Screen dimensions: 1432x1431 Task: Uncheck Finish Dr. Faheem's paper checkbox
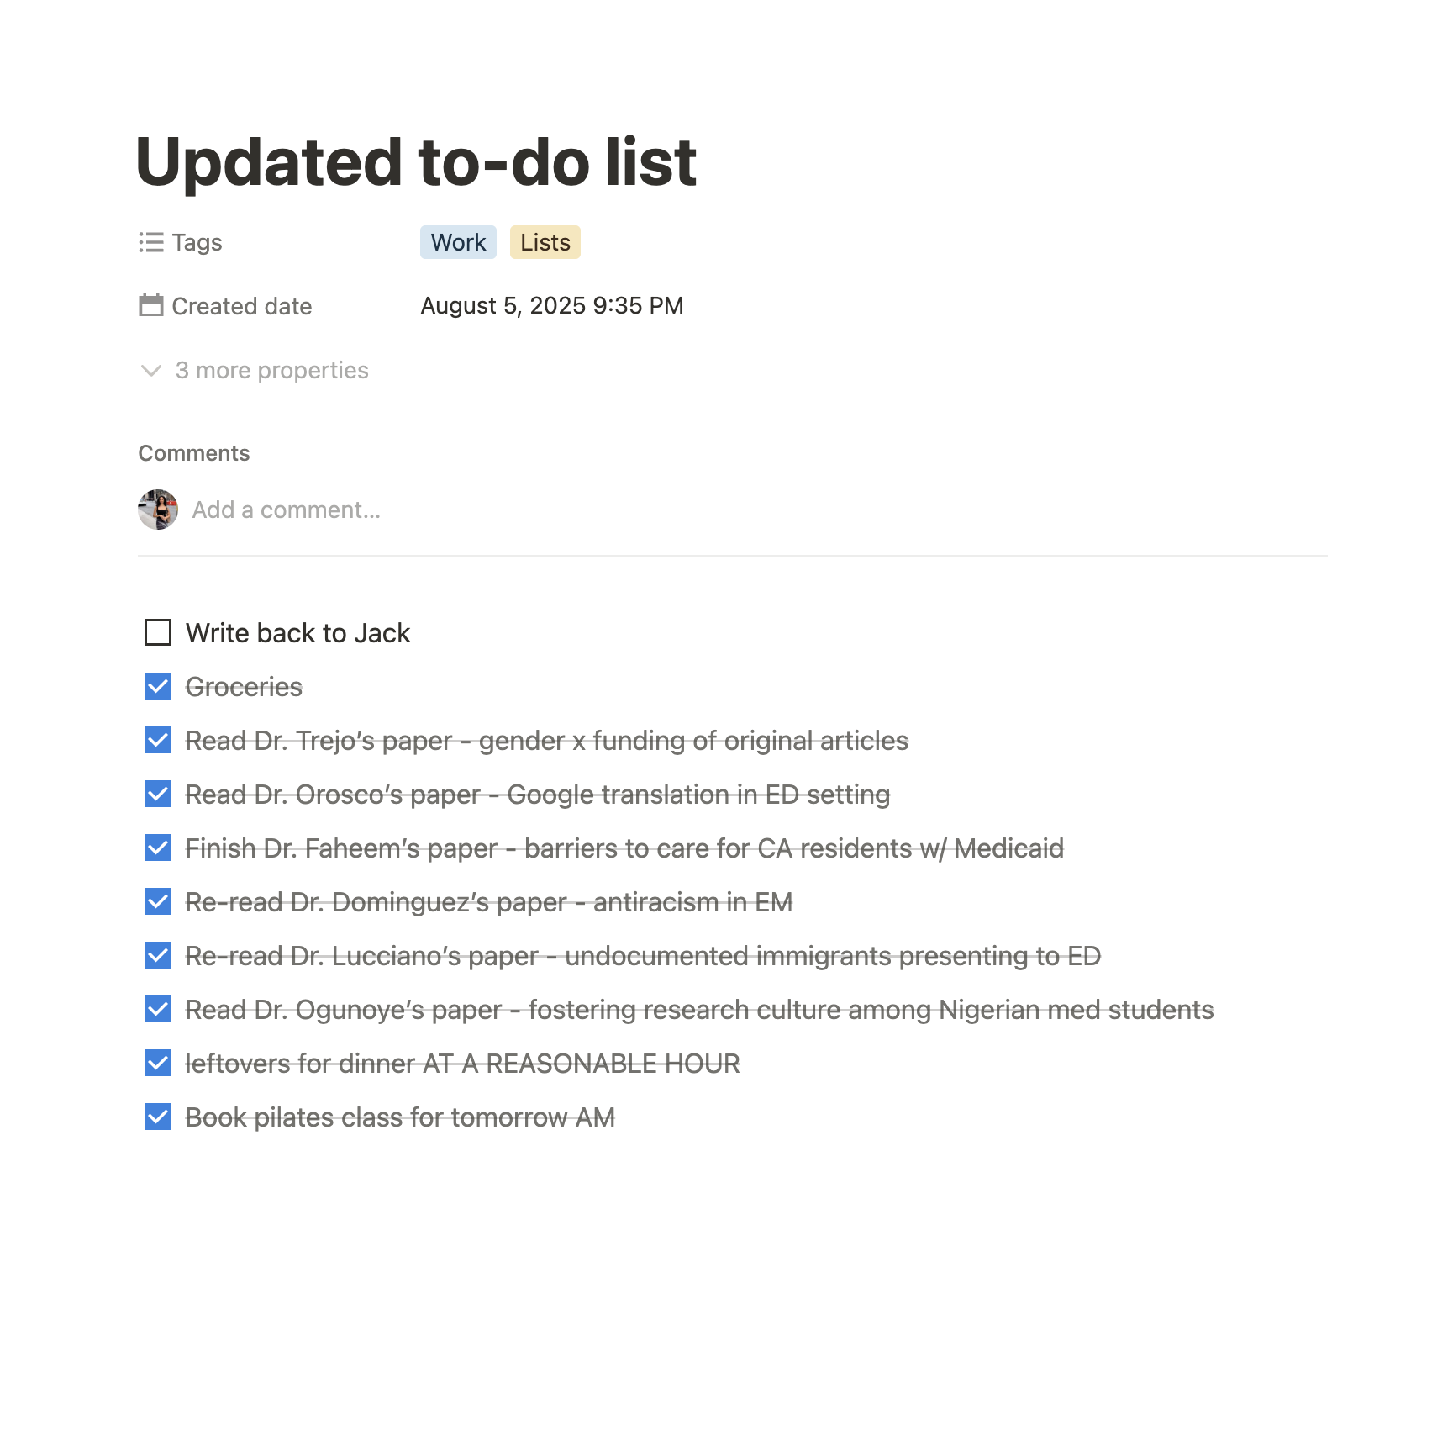(158, 848)
